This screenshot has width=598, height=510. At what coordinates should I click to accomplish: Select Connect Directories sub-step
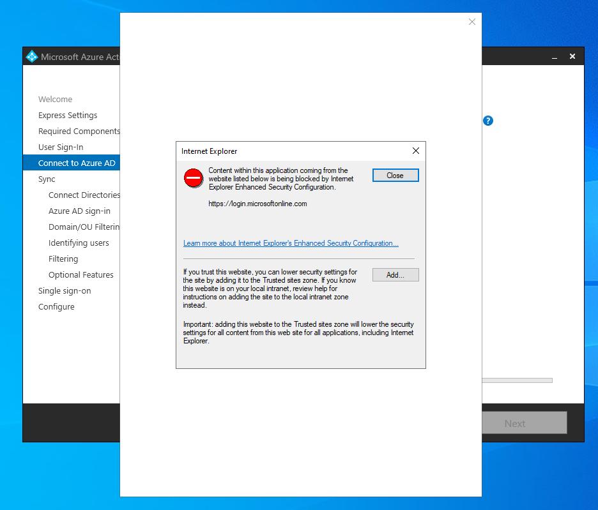coord(84,195)
